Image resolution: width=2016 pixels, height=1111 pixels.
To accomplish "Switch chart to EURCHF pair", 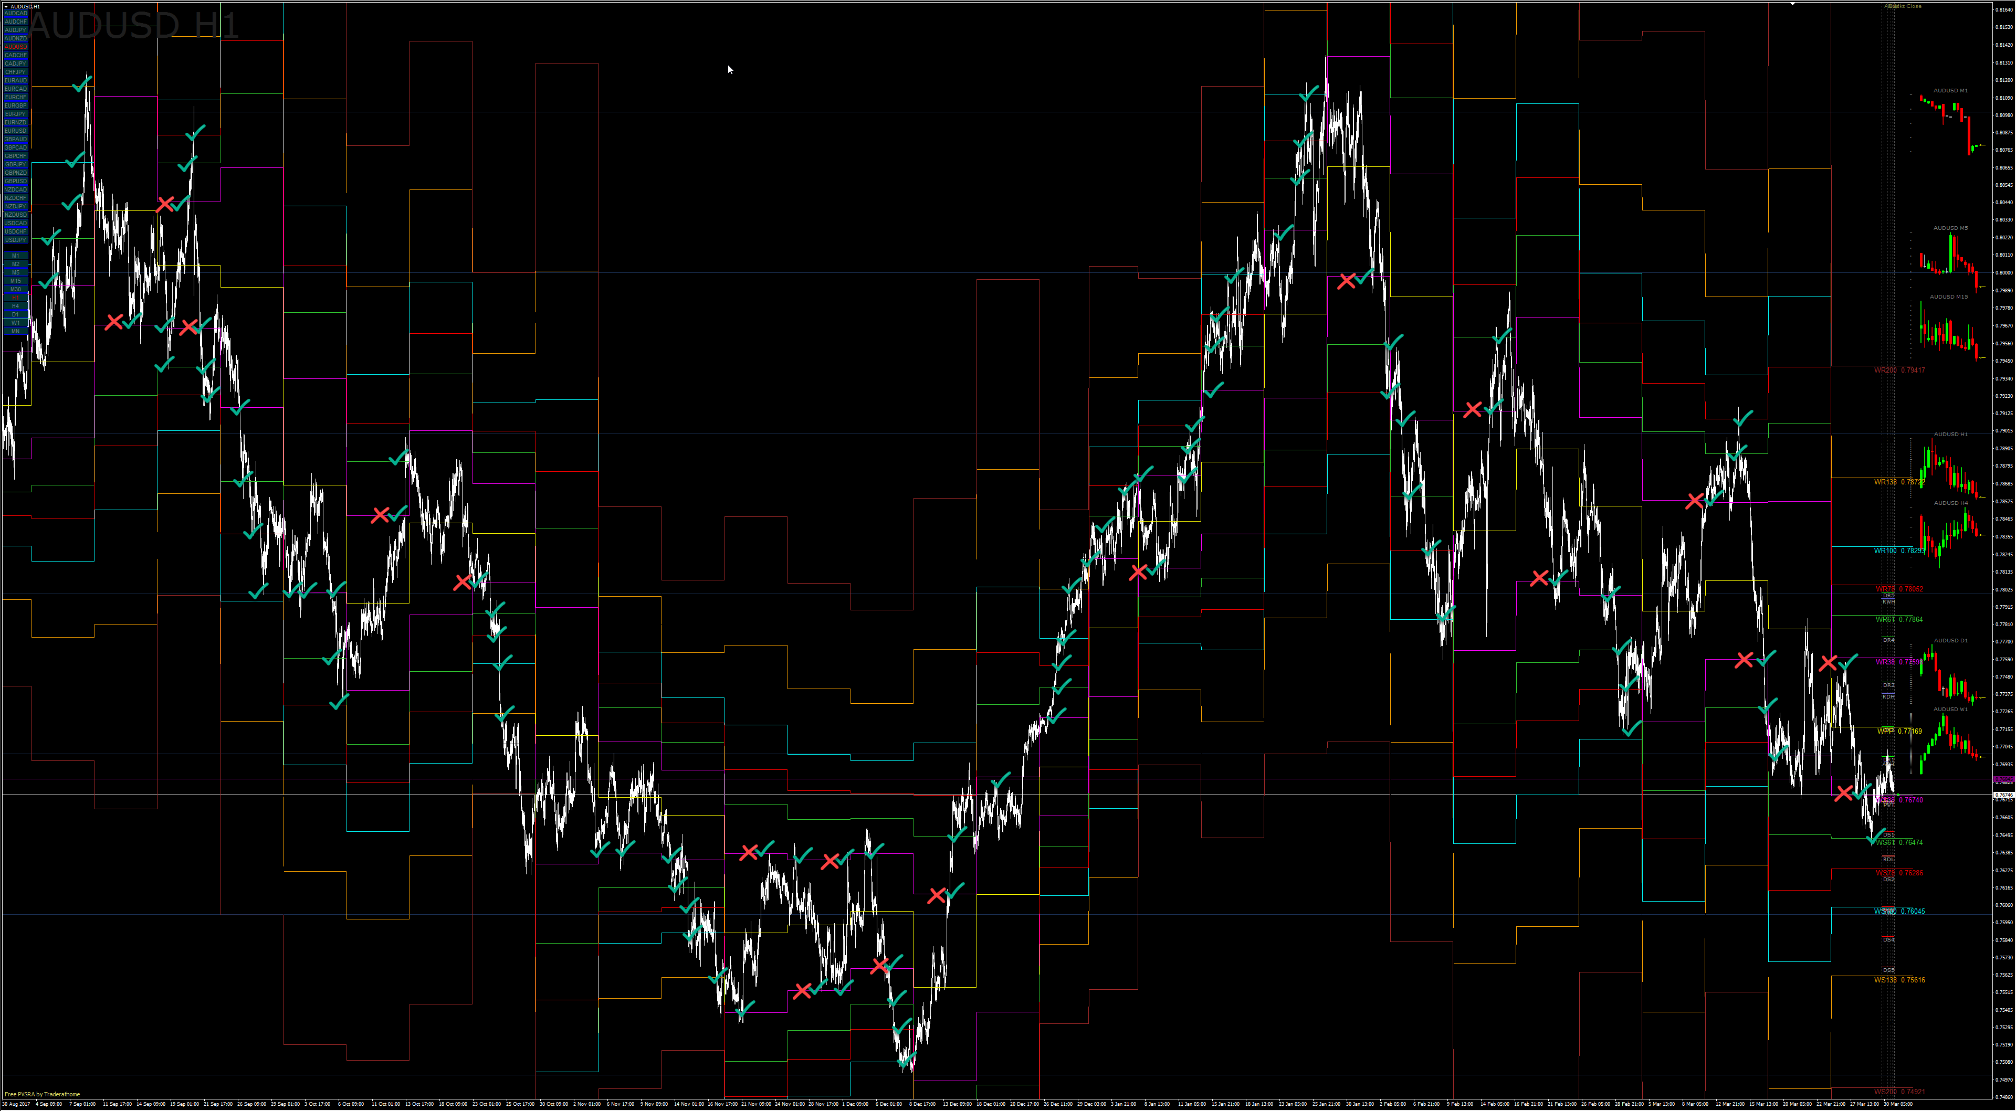I will tap(16, 97).
